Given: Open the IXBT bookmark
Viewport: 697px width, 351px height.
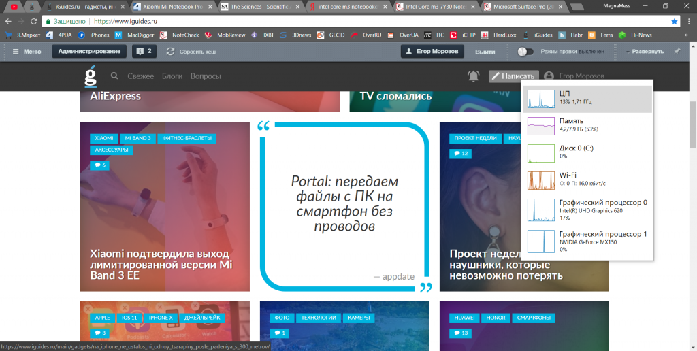Looking at the screenshot, I should [x=263, y=35].
